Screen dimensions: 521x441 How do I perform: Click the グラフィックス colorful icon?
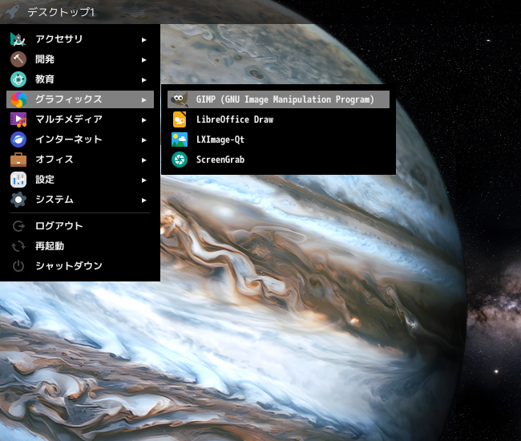click(18, 99)
